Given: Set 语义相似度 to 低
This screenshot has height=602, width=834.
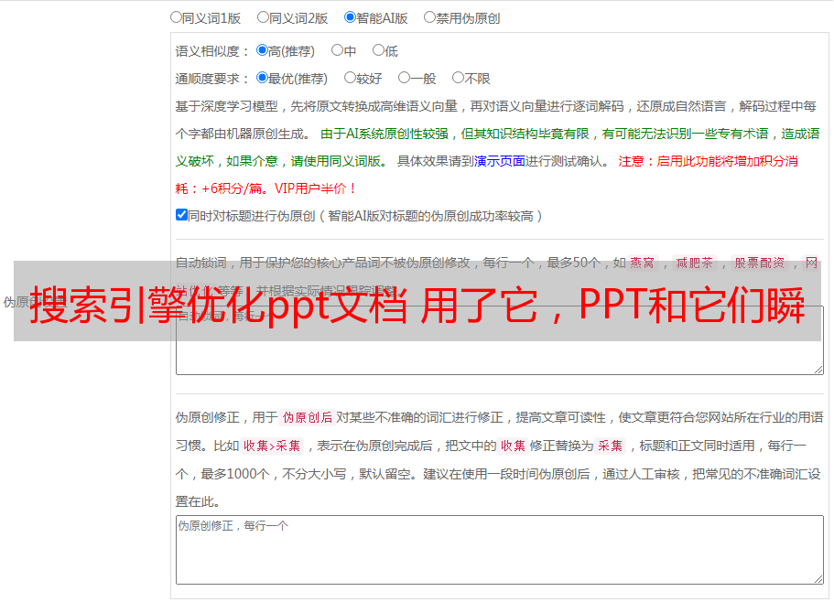Looking at the screenshot, I should tap(378, 50).
